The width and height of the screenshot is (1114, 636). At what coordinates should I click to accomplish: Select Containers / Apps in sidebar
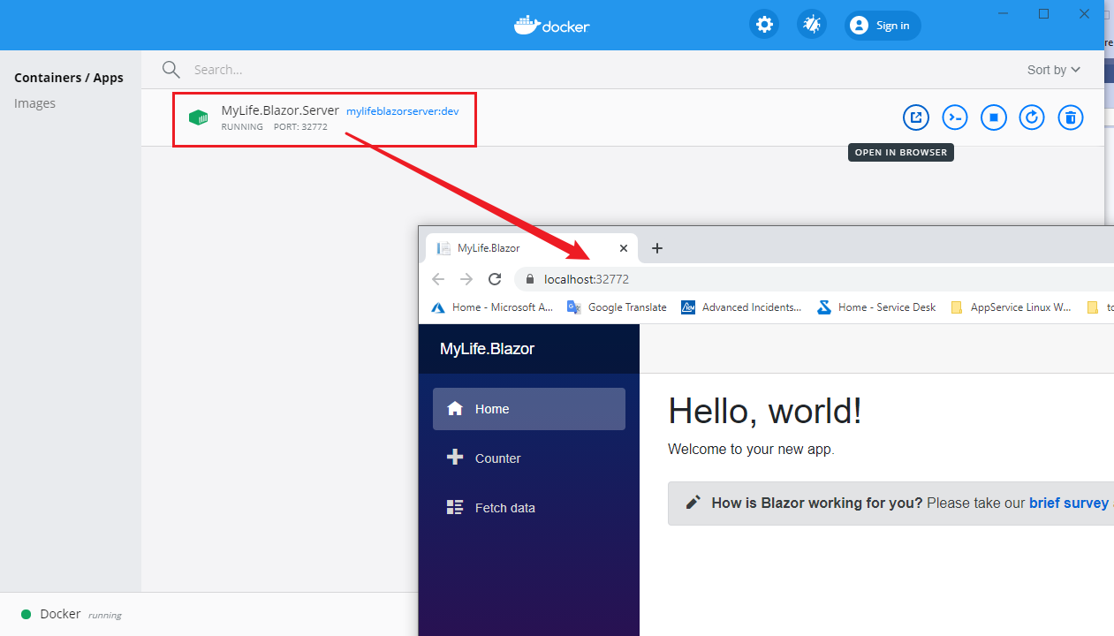click(x=69, y=78)
